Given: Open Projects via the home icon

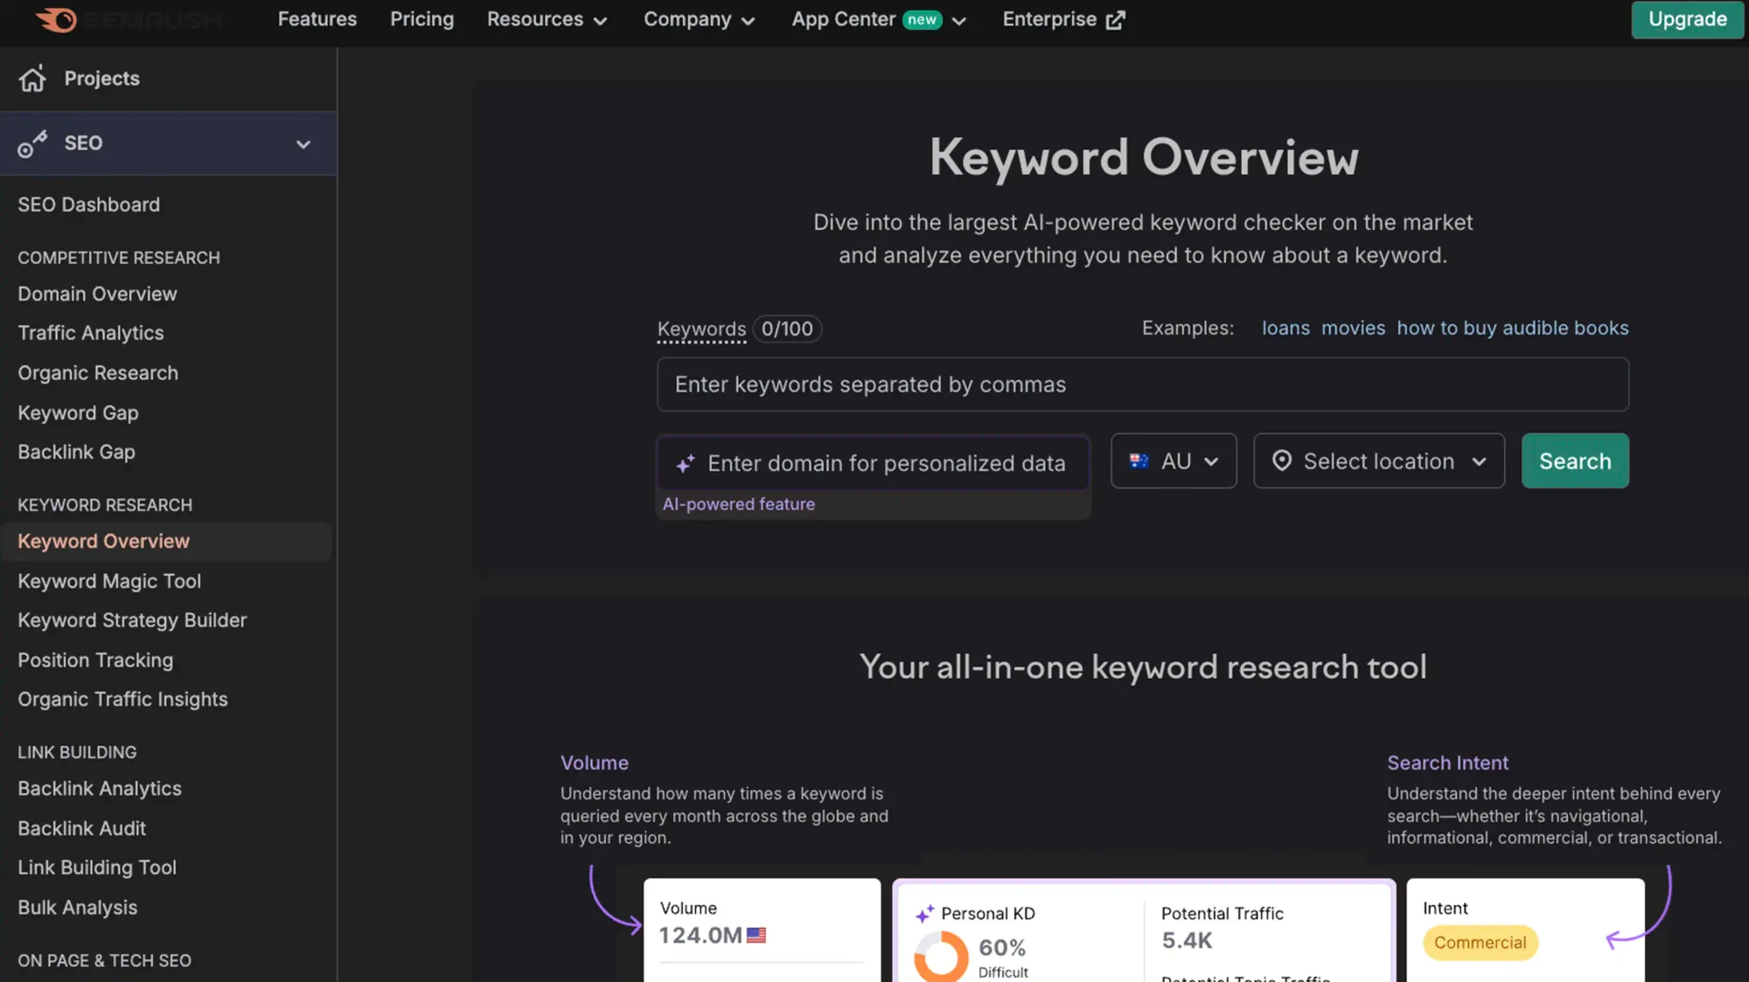Looking at the screenshot, I should click(x=32, y=79).
